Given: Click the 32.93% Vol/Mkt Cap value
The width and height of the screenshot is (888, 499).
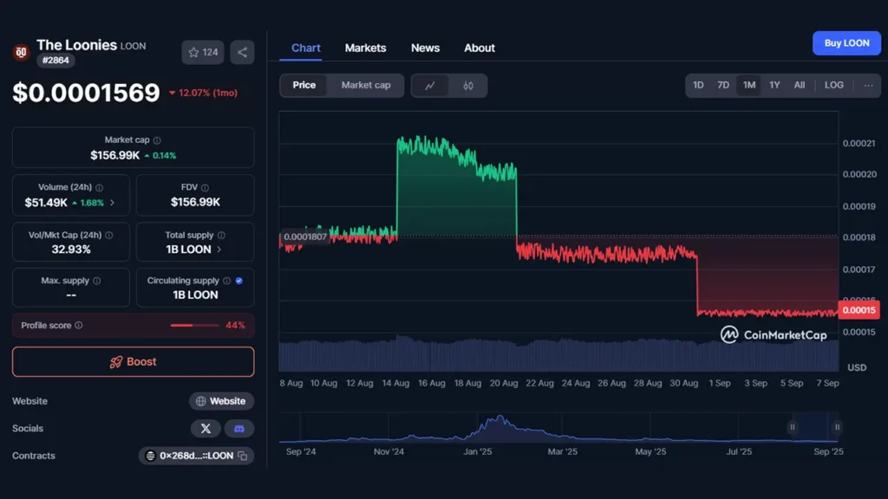Looking at the screenshot, I should point(71,249).
